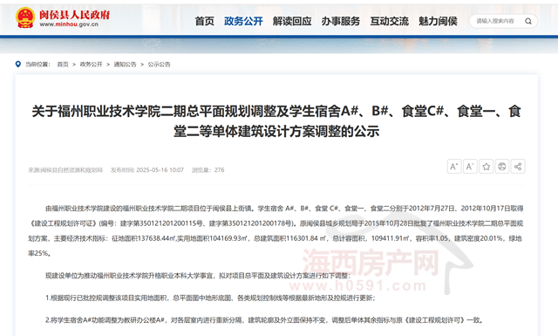The image size is (558, 336).
Task: Open 公示公告 breadcrumb link
Action: tap(159, 65)
